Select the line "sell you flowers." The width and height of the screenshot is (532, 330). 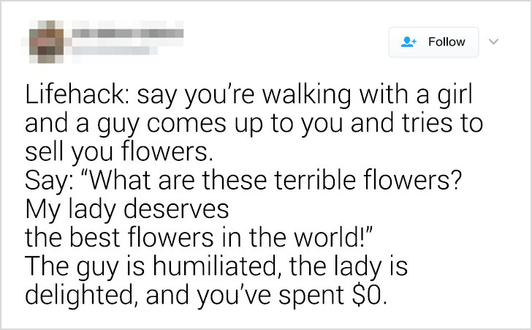(x=119, y=151)
